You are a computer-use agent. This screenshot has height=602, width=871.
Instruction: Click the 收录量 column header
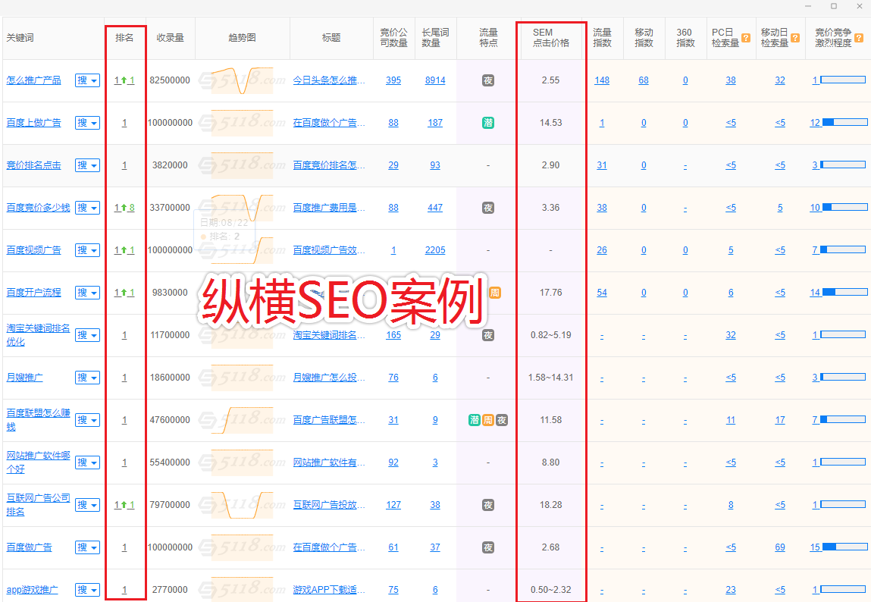171,38
